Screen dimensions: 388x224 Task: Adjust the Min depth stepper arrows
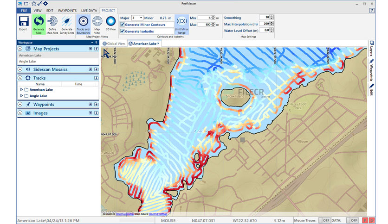coord(213,18)
